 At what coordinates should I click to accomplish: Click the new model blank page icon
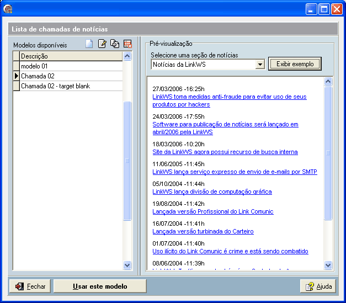89,44
